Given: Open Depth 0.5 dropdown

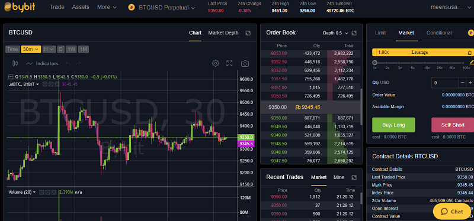Looking at the screenshot, I should 335,33.
